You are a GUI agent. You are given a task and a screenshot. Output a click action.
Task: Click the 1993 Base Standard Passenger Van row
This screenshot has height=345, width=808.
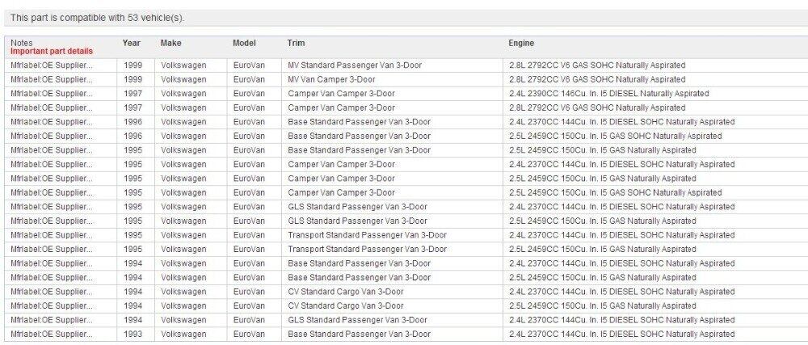[359, 334]
